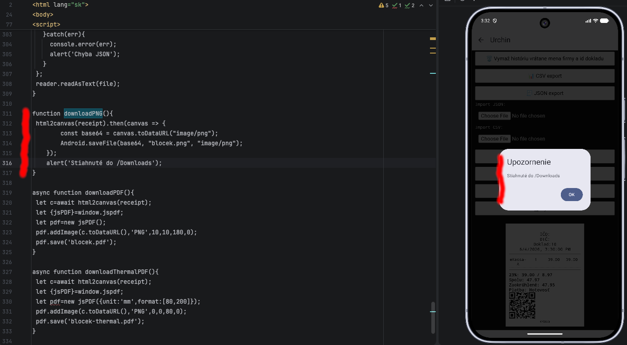The width and height of the screenshot is (627, 345).
Task: Click the editor vertical scrollbar thumb
Action: 433,318
